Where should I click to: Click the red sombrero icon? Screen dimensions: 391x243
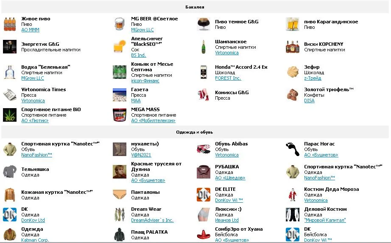(x=204, y=235)
